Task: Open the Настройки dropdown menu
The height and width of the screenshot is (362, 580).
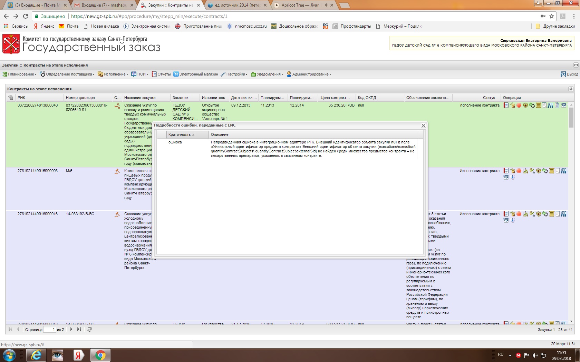Action: [234, 74]
